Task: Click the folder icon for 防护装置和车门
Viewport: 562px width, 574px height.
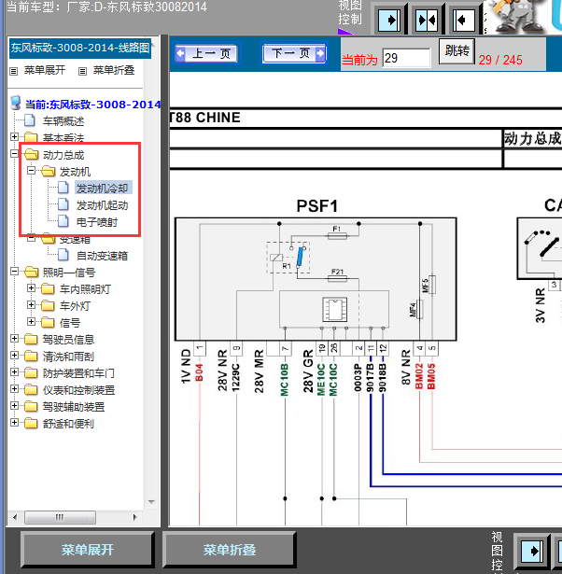Action: pos(31,373)
